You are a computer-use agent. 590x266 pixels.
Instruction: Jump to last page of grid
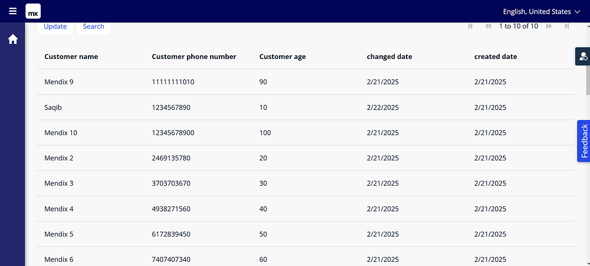tap(566, 27)
